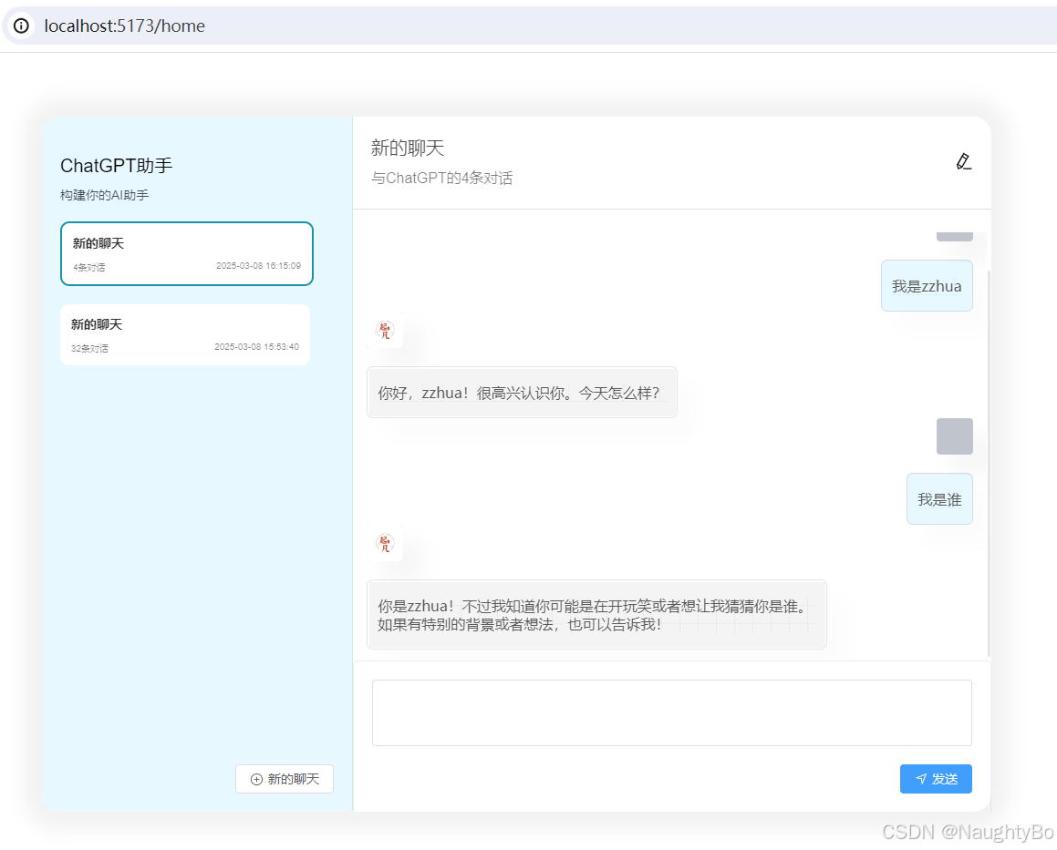Click the edit pencil icon in chat header

click(963, 161)
